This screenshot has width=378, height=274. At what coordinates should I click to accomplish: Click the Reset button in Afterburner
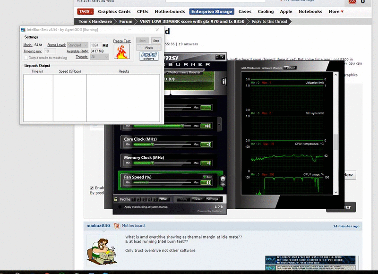[x=198, y=199]
